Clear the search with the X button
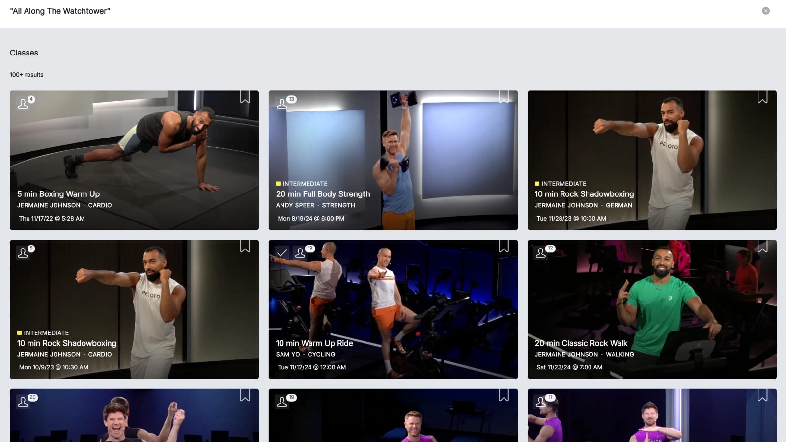Viewport: 786px width, 442px height. point(765,11)
